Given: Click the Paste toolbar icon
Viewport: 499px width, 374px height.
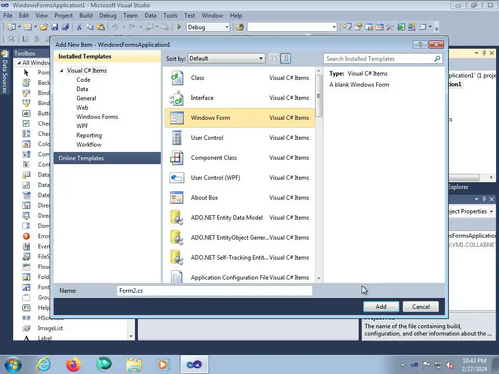Looking at the screenshot, I should pos(101,27).
